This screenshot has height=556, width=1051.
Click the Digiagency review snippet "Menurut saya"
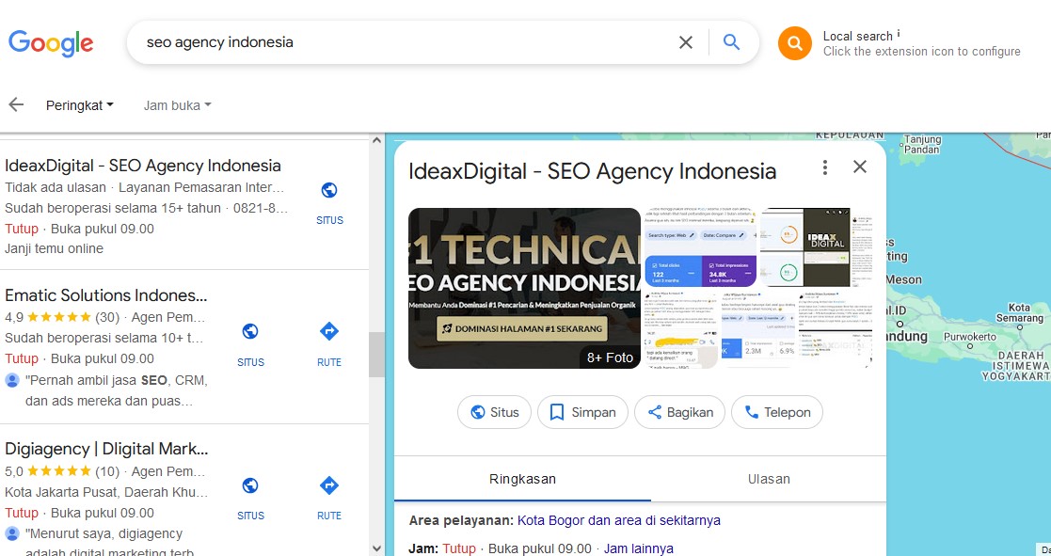click(111, 543)
